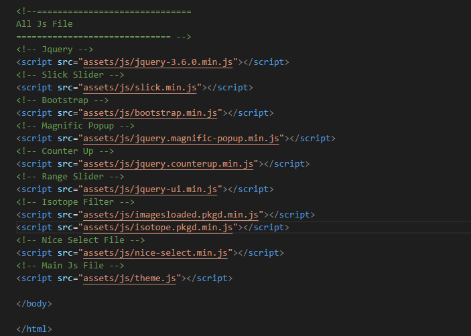Image resolution: width=471 pixels, height=336 pixels.
Task: Click the '<!-- Slick Slider -->' comment
Action: [x=70, y=75]
